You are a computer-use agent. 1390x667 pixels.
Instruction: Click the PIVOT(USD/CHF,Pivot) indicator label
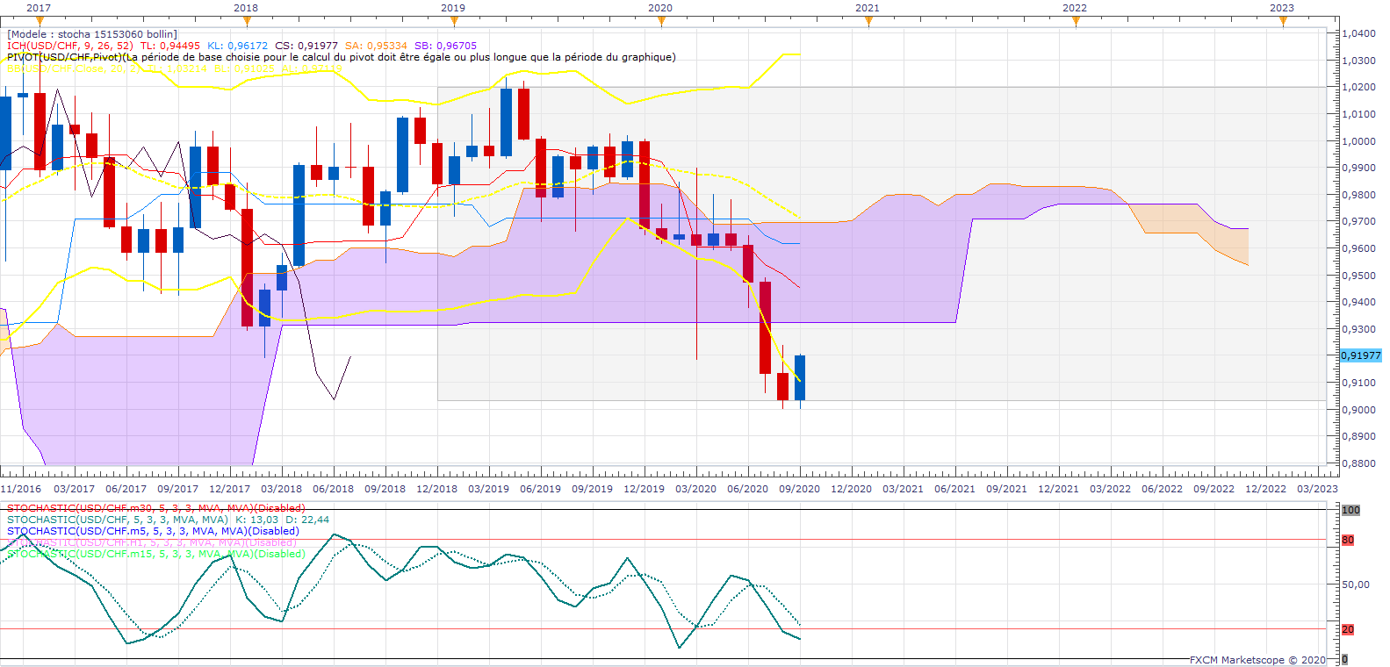click(x=64, y=57)
